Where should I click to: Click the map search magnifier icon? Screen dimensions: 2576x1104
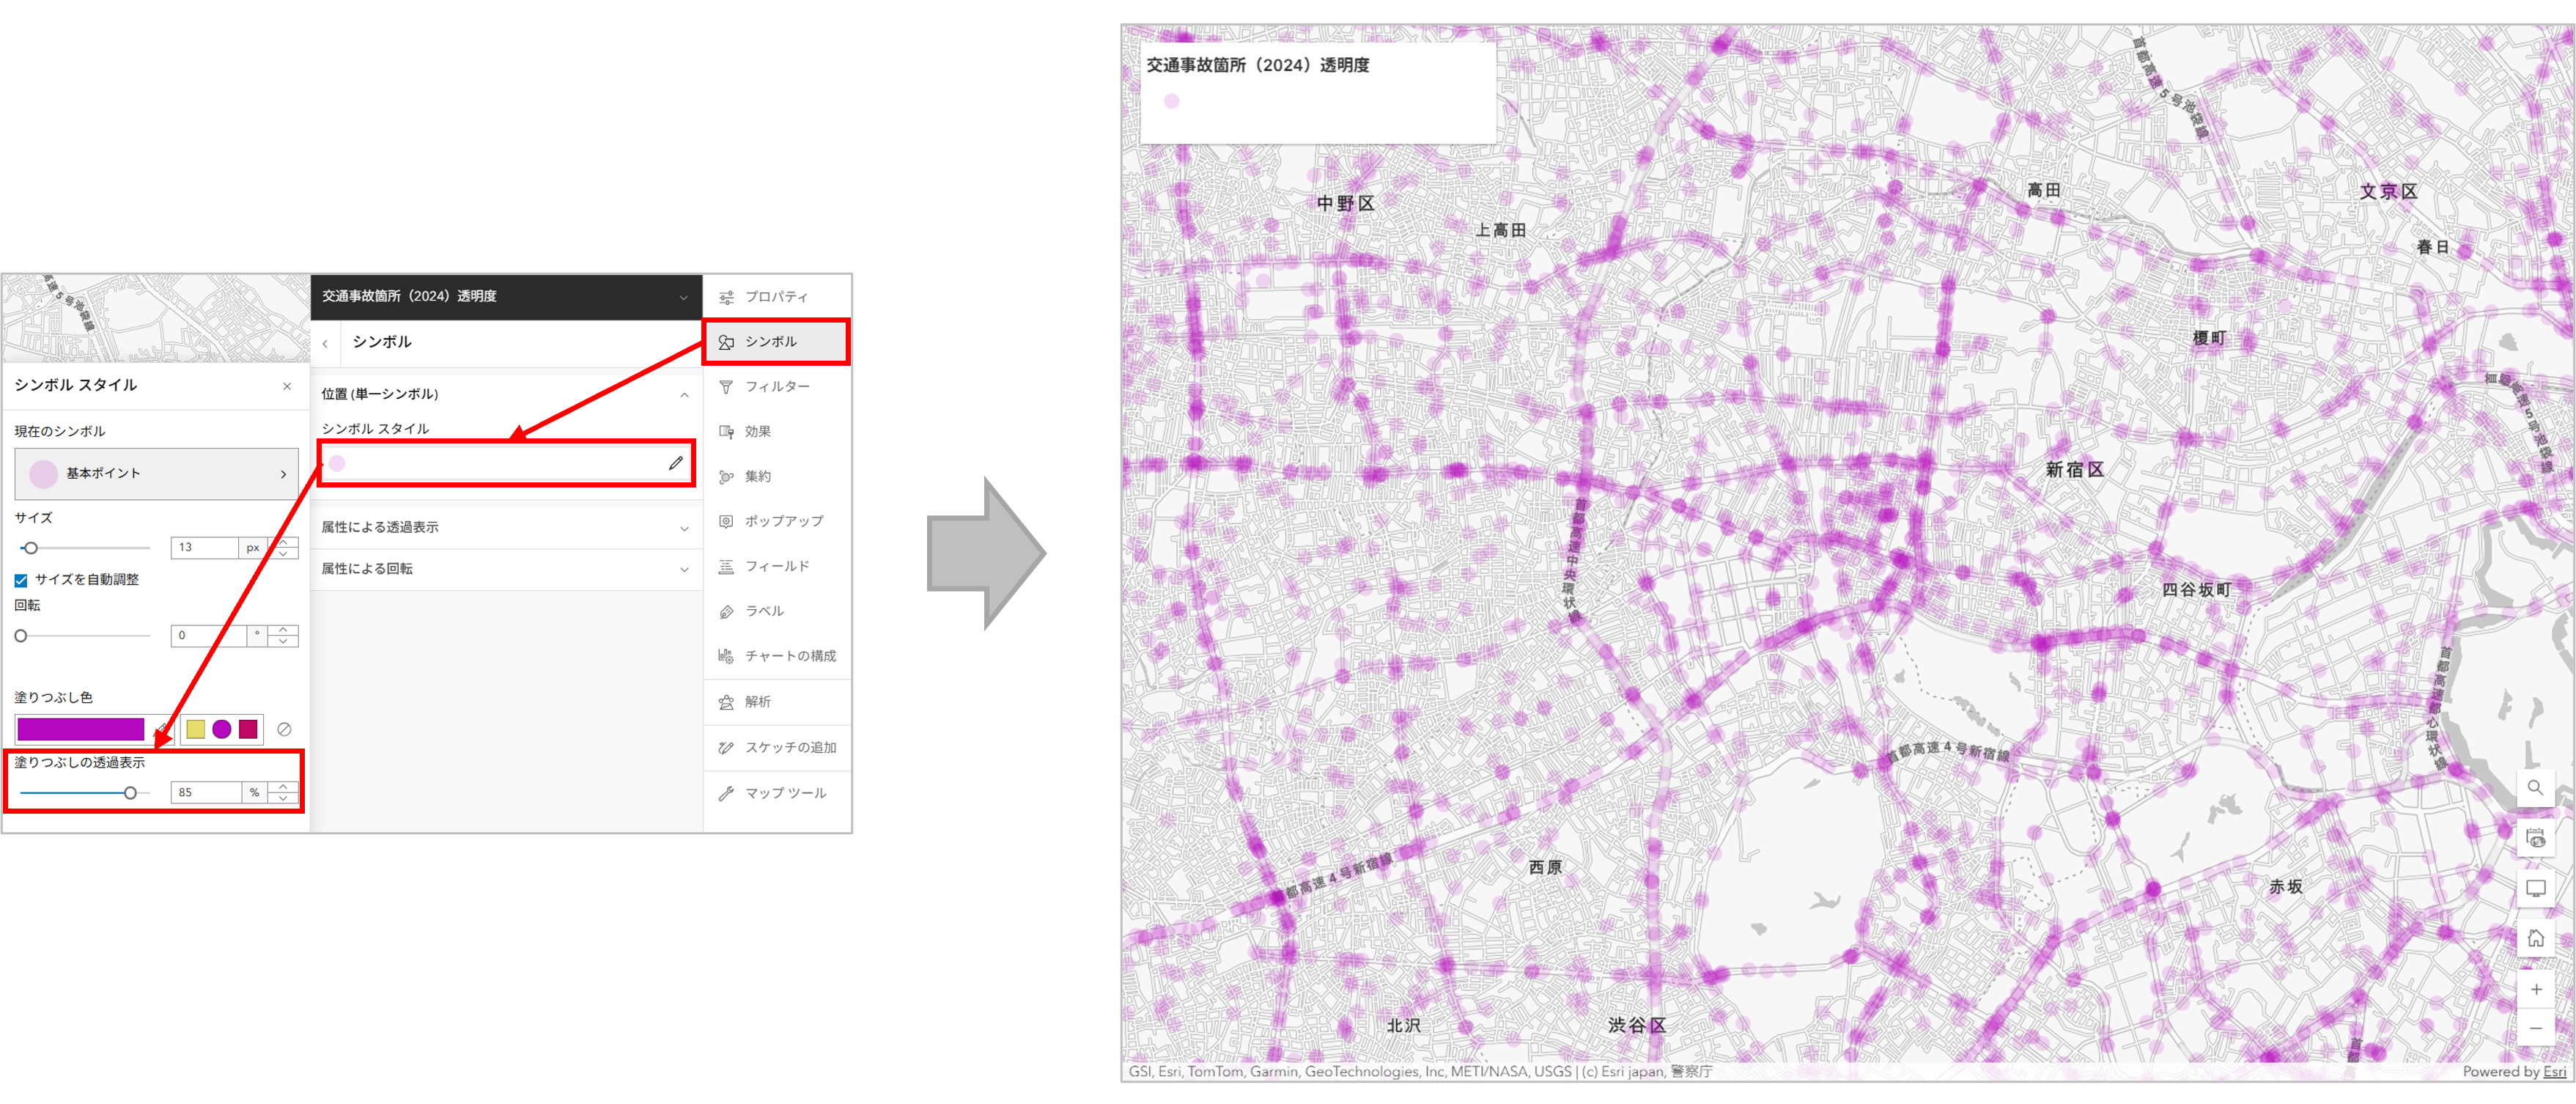(2535, 788)
